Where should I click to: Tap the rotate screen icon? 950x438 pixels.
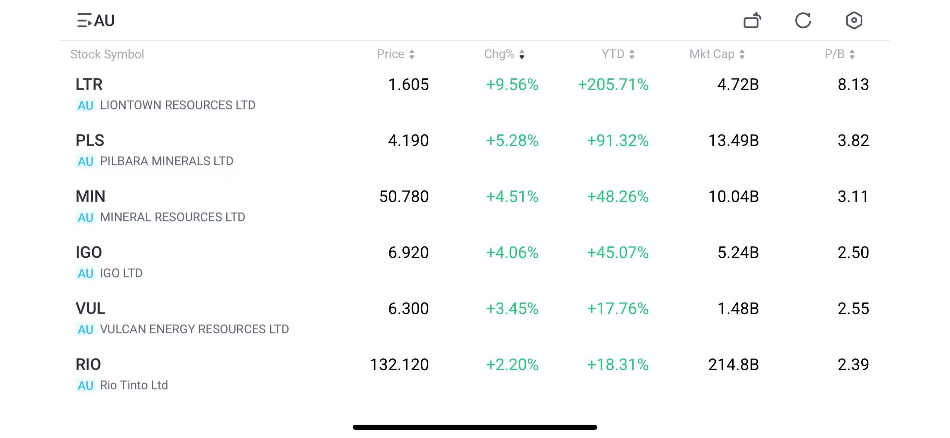752,20
